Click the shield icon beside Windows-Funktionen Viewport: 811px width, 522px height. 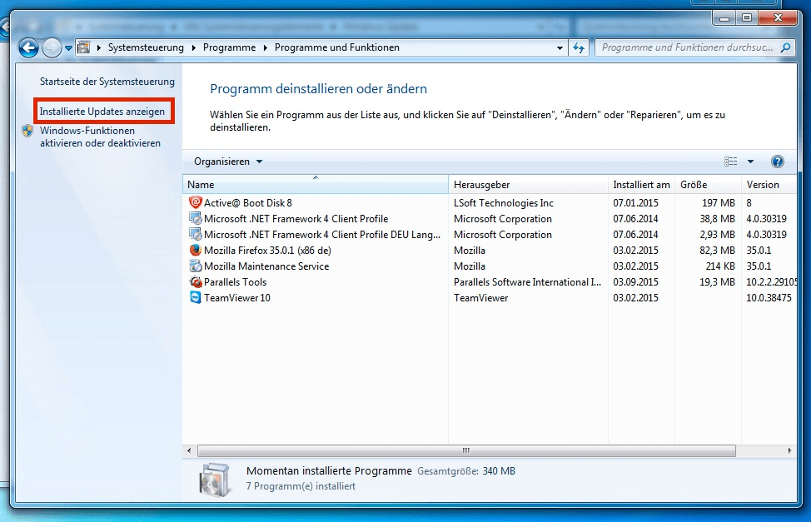[x=28, y=131]
